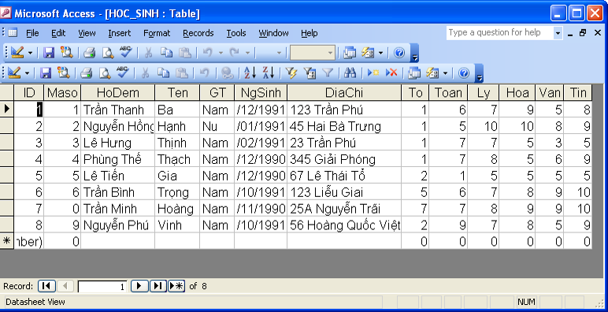Switch to Design View via lower toolbar icon

(15, 72)
